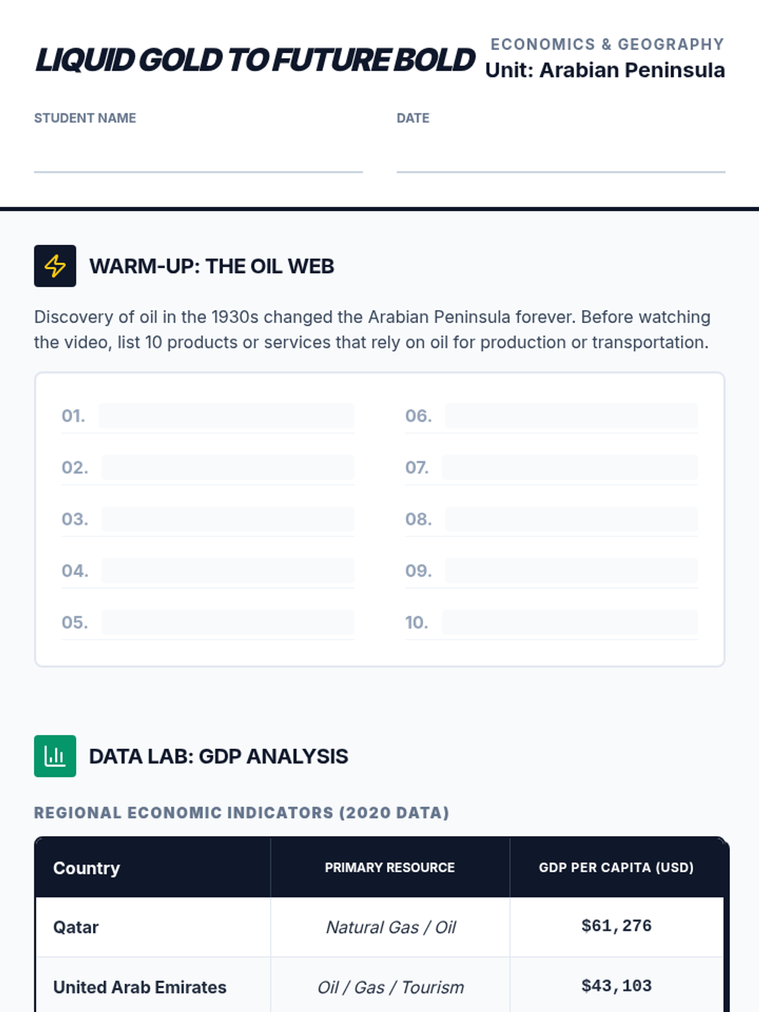Click answer field number 10
The width and height of the screenshot is (759, 1012).
click(569, 622)
